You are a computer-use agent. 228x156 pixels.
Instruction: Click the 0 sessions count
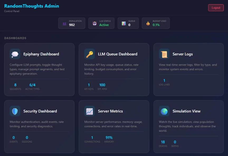pyautogui.click(x=27, y=138)
